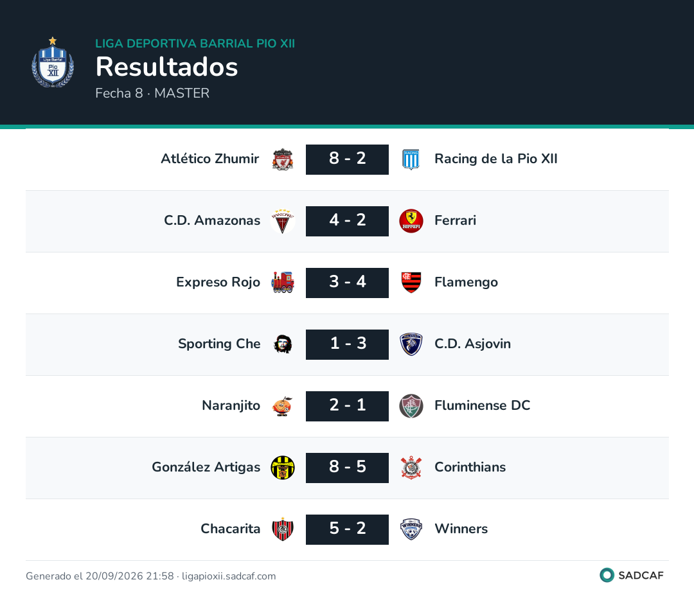The image size is (694, 609).
Task: Click the C.D. Asjovin shield icon
Action: point(411,344)
